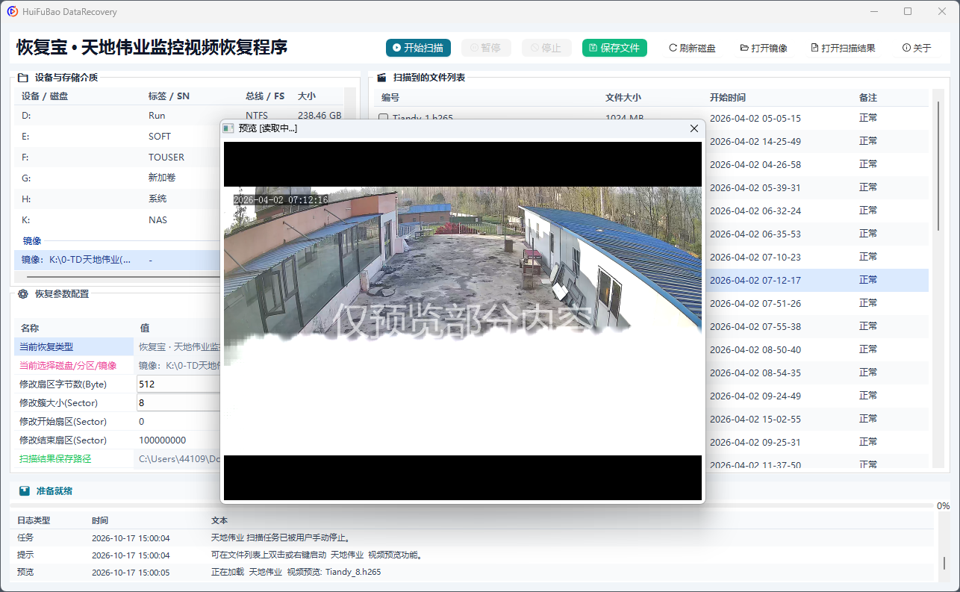Click the 修改结束扇区 value 100000000

(163, 440)
